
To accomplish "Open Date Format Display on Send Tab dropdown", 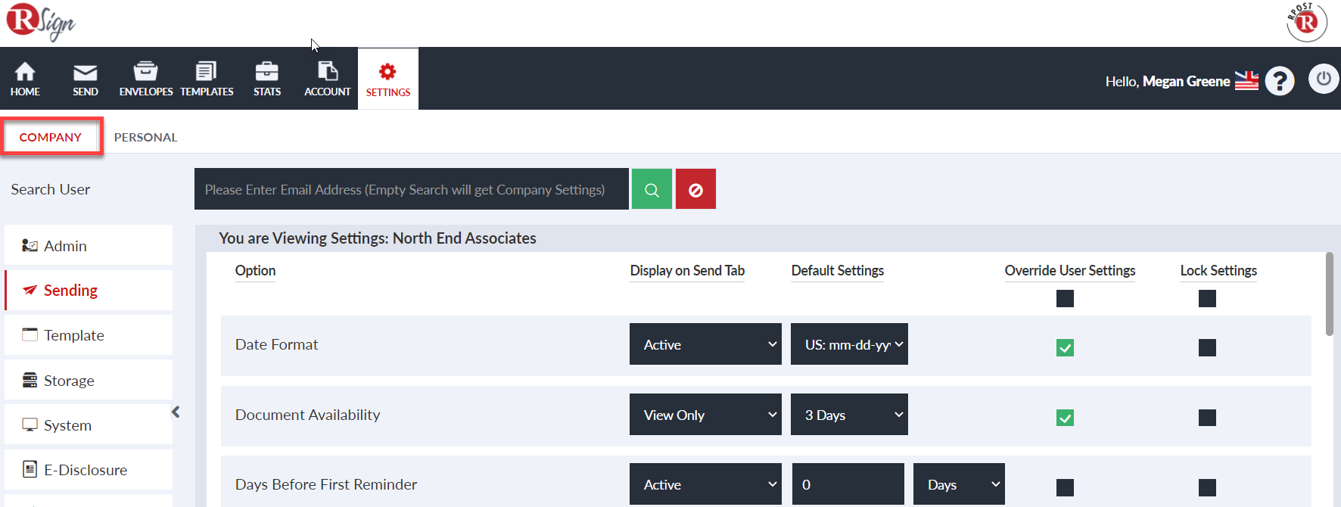I will 705,344.
